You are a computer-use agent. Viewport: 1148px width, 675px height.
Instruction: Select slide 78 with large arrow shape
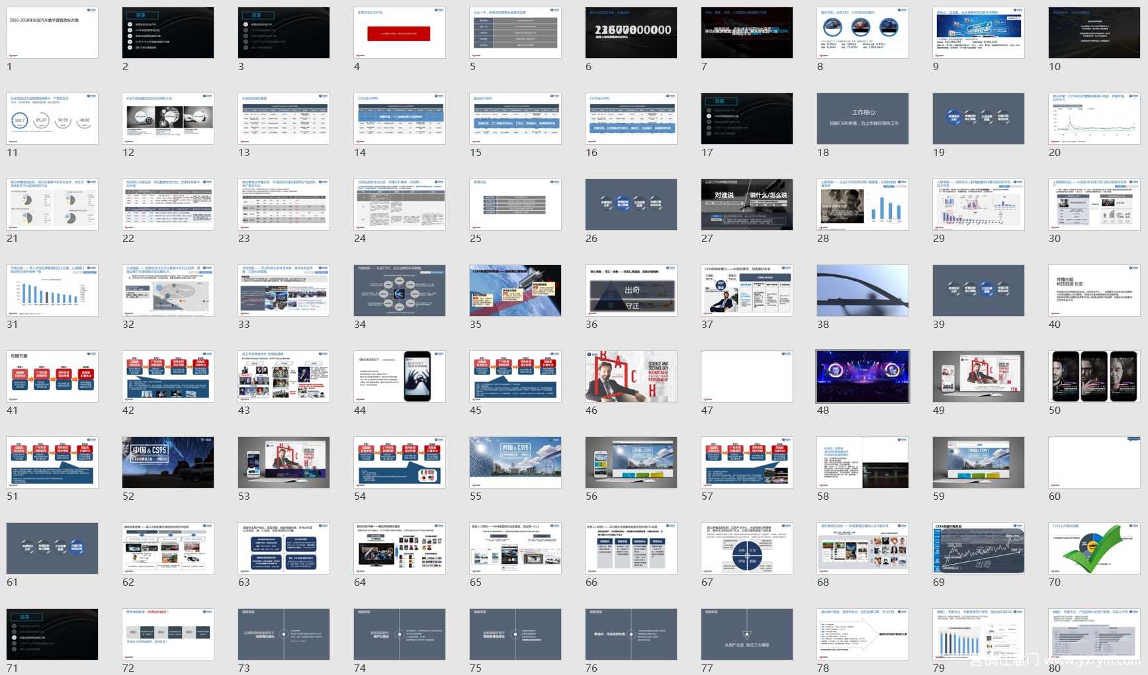tap(863, 634)
